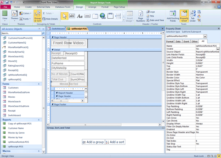This screenshot has width=221, height=158.
Task: Select the FullName text box
Action: point(68,63)
